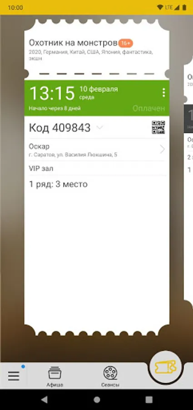Image resolution: width=193 pixels, height=410 pixels.
Task: Tap the 13:15 showtime green header
Action: 97,98
